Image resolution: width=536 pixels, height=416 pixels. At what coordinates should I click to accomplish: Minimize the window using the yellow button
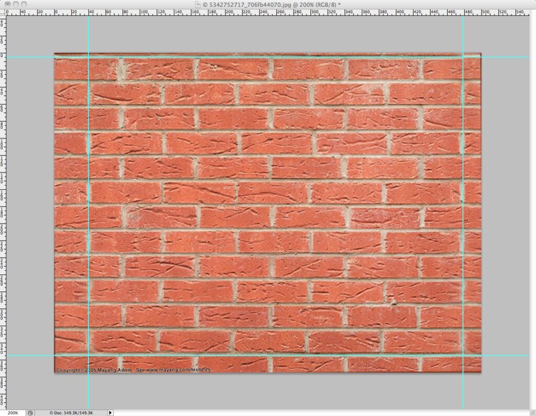click(15, 4)
